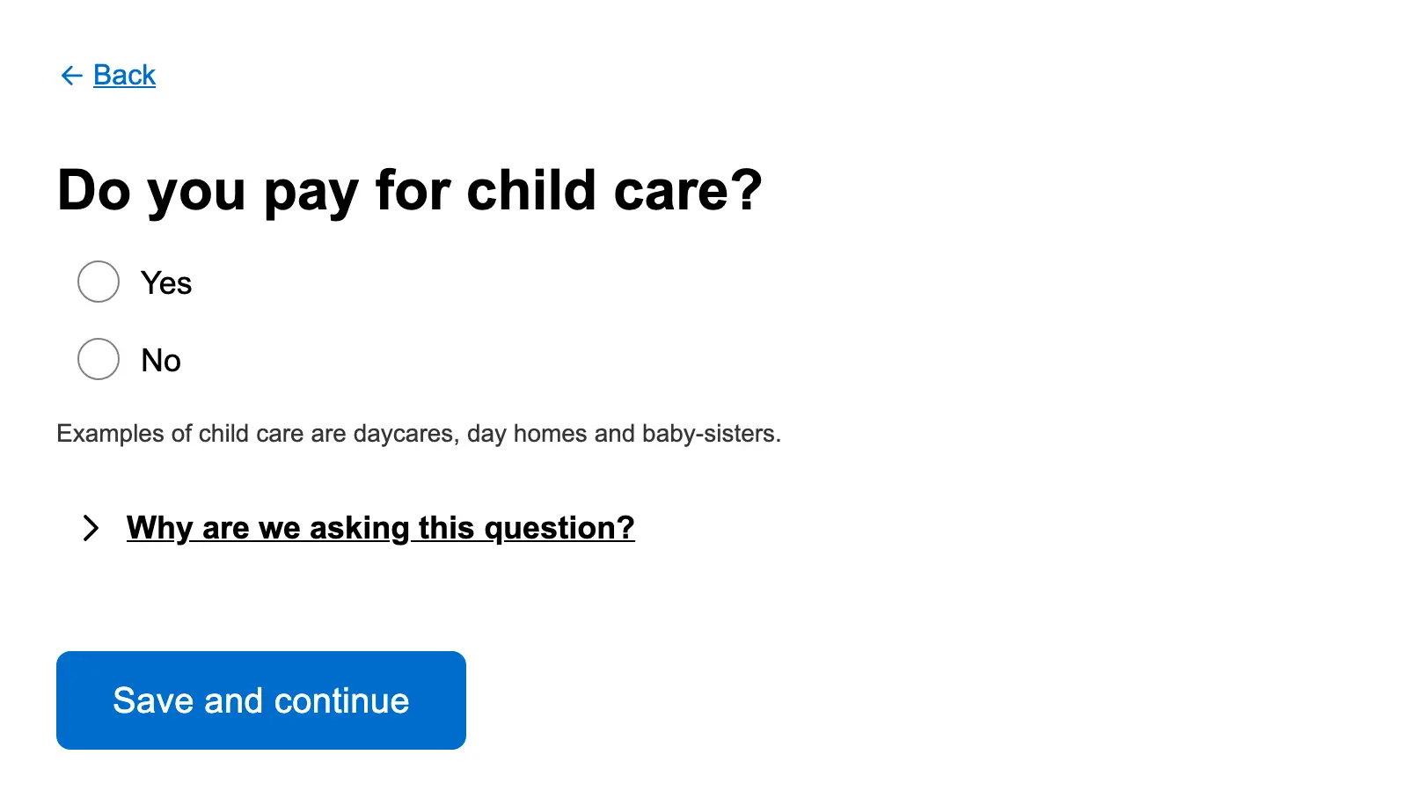Click the No option label

pos(161,361)
